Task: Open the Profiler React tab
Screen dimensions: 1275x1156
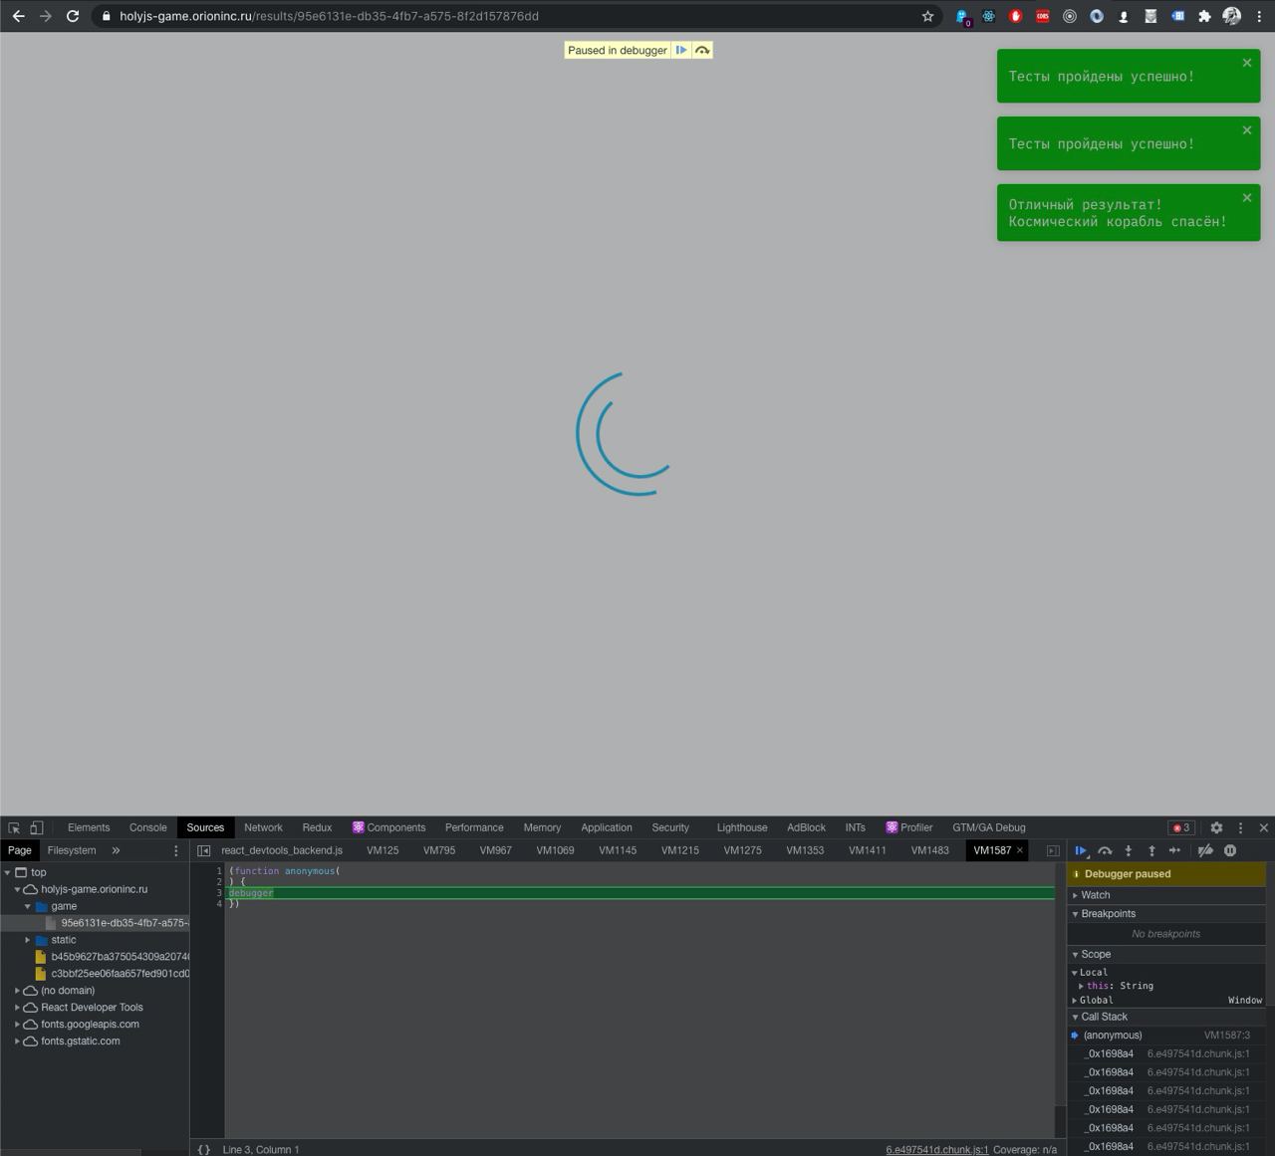Action: (909, 827)
